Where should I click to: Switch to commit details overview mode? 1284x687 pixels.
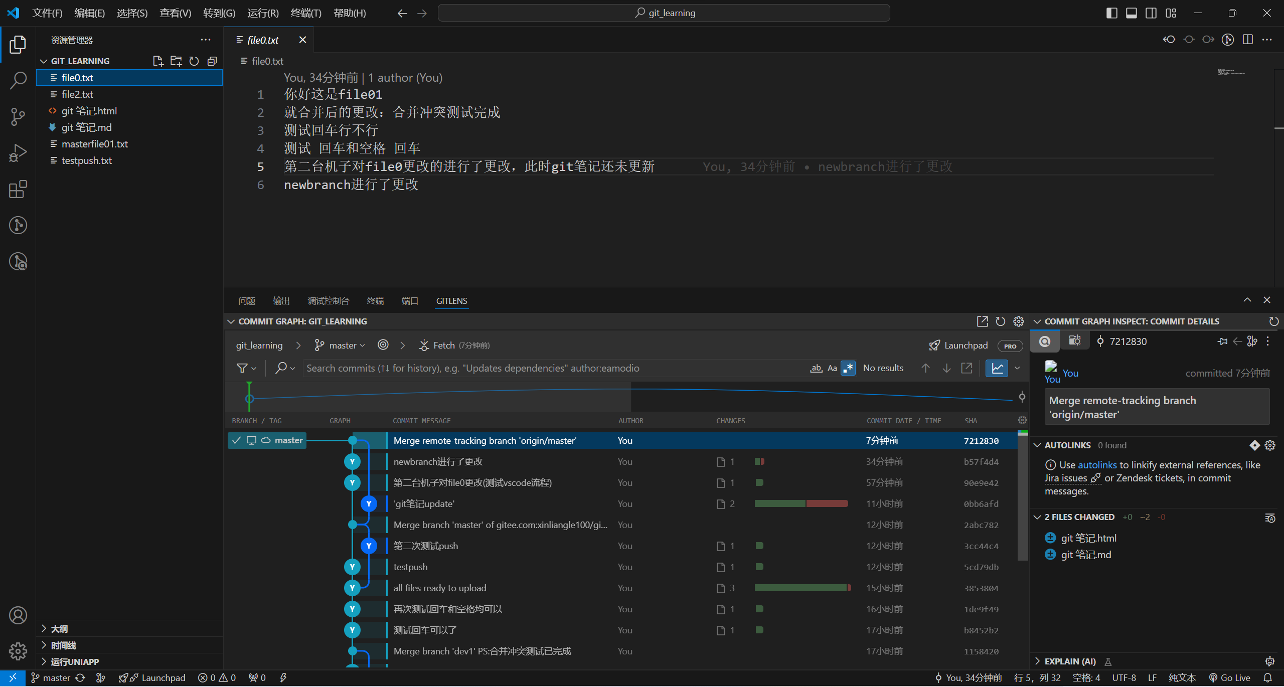pyautogui.click(x=1045, y=341)
